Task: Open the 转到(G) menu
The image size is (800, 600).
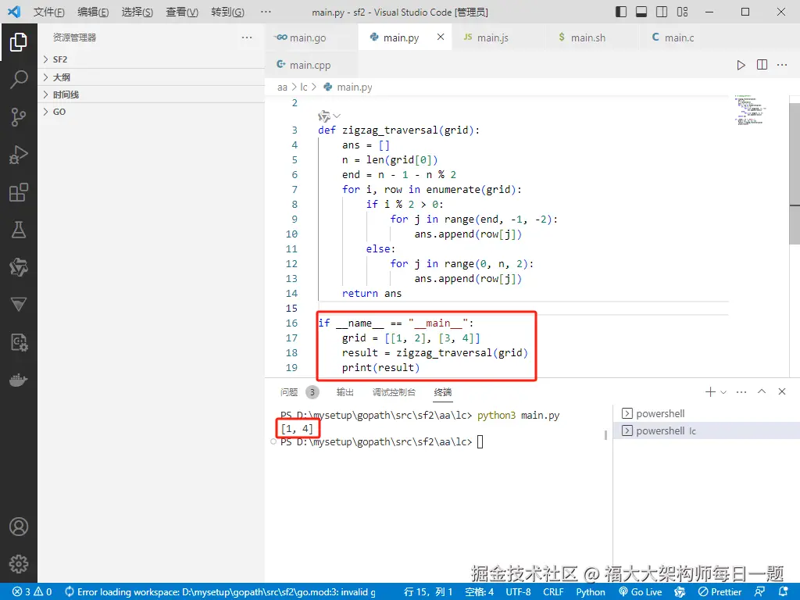Action: (227, 12)
